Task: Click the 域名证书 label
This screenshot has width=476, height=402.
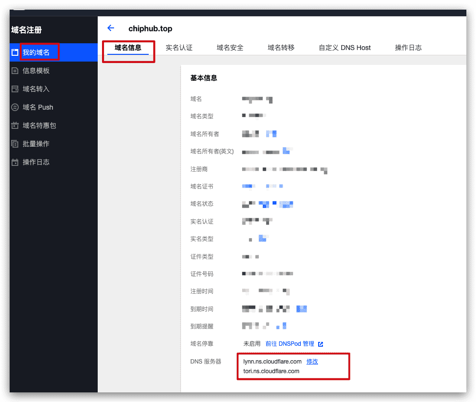Action: [202, 186]
